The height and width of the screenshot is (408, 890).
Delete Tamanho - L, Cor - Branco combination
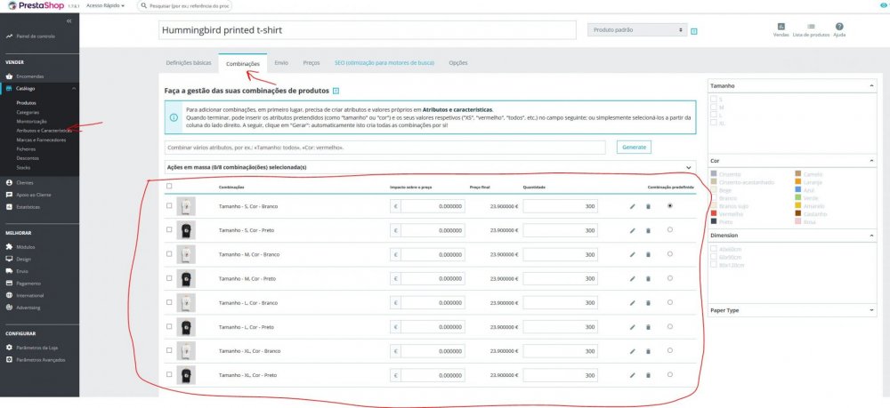coord(648,303)
